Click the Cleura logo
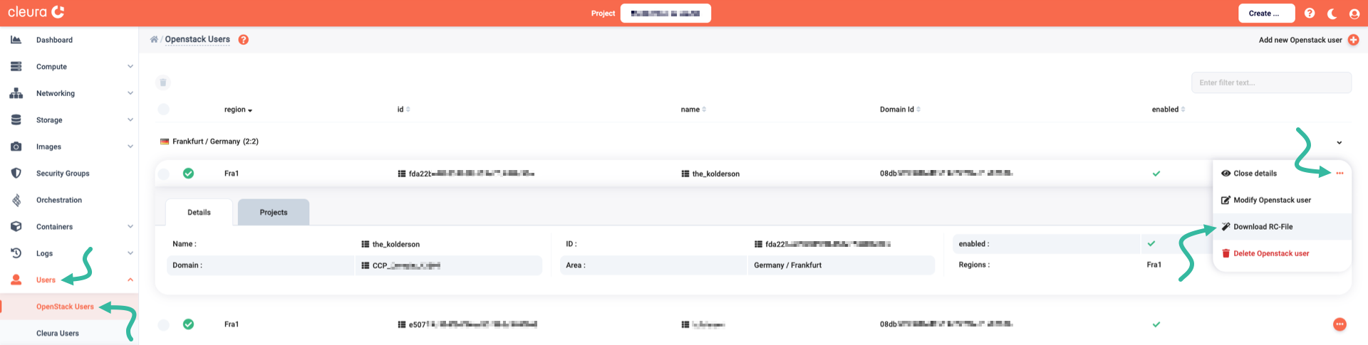Viewport: 1368px width, 345px height. tap(36, 12)
